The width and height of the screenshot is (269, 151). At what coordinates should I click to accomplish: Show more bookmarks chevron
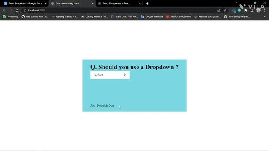(264, 16)
